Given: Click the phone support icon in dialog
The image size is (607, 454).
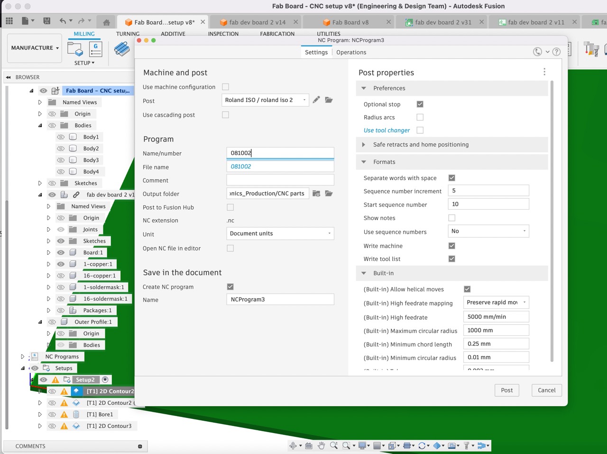Looking at the screenshot, I should 537,52.
